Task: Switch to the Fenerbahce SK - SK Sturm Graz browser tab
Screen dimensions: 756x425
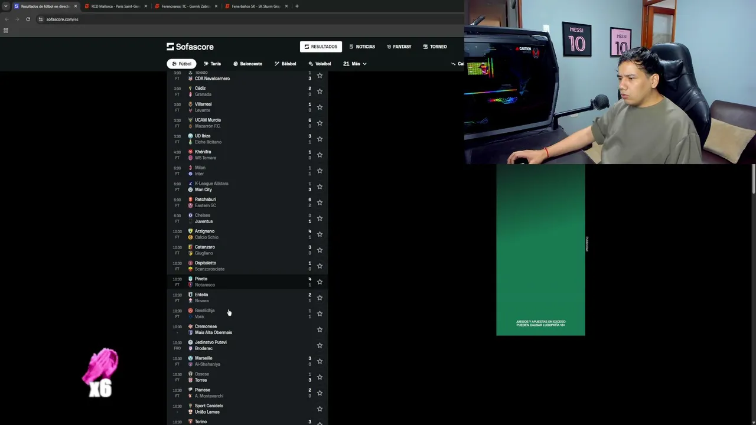Action: click(255, 6)
